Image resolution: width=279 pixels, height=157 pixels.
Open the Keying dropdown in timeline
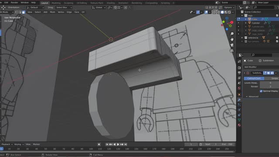[x=19, y=144]
